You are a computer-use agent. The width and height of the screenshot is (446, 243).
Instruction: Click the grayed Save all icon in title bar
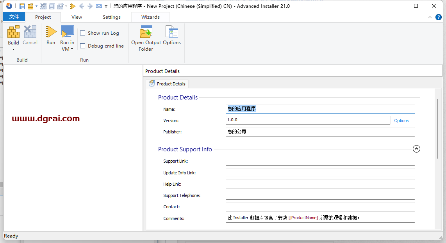pyautogui.click(x=52, y=6)
